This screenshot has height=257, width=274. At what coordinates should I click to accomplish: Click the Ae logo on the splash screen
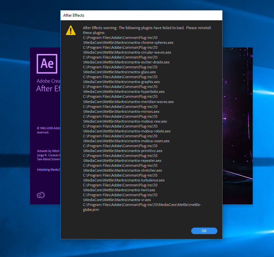tap(47, 64)
